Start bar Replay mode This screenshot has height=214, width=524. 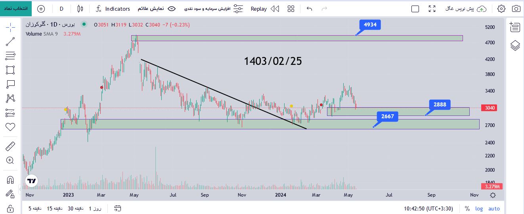point(265,9)
